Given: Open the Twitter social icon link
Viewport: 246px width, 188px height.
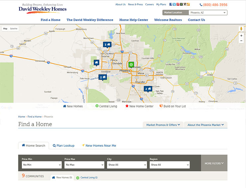Looking at the screenshot, I should click(x=174, y=4).
